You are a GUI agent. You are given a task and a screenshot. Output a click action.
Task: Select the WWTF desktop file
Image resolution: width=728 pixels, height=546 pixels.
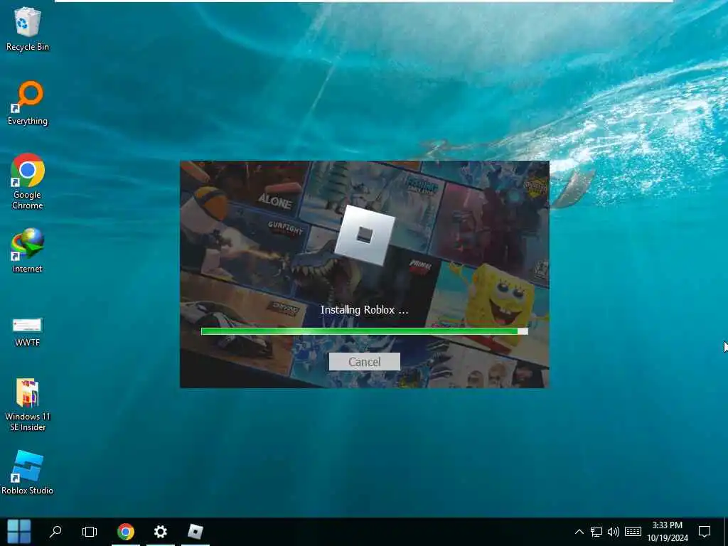[28, 332]
